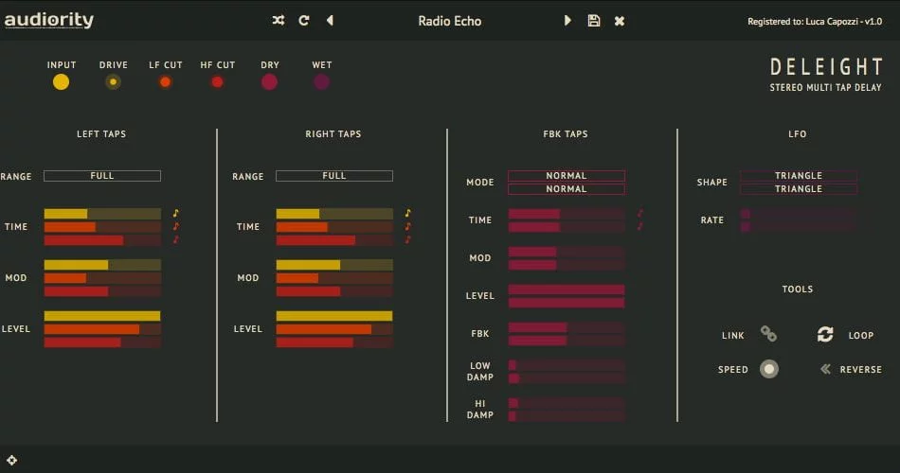Image resolution: width=900 pixels, height=473 pixels.
Task: Click the INPUT yellow knob
Action: point(61,82)
